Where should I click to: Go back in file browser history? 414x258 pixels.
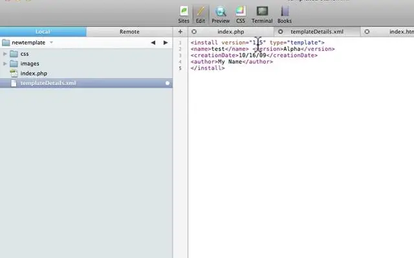coord(153,43)
